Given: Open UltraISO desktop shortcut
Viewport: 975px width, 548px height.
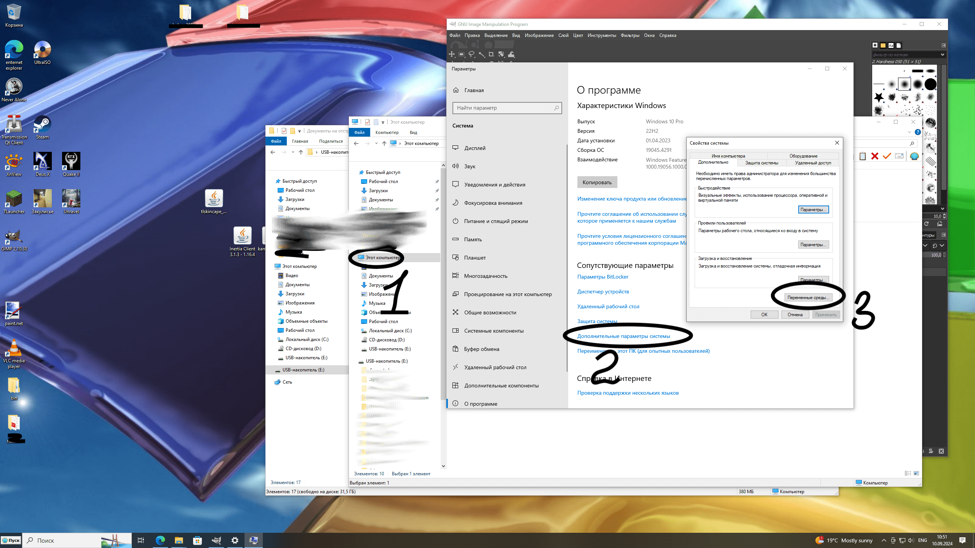Looking at the screenshot, I should point(42,53).
